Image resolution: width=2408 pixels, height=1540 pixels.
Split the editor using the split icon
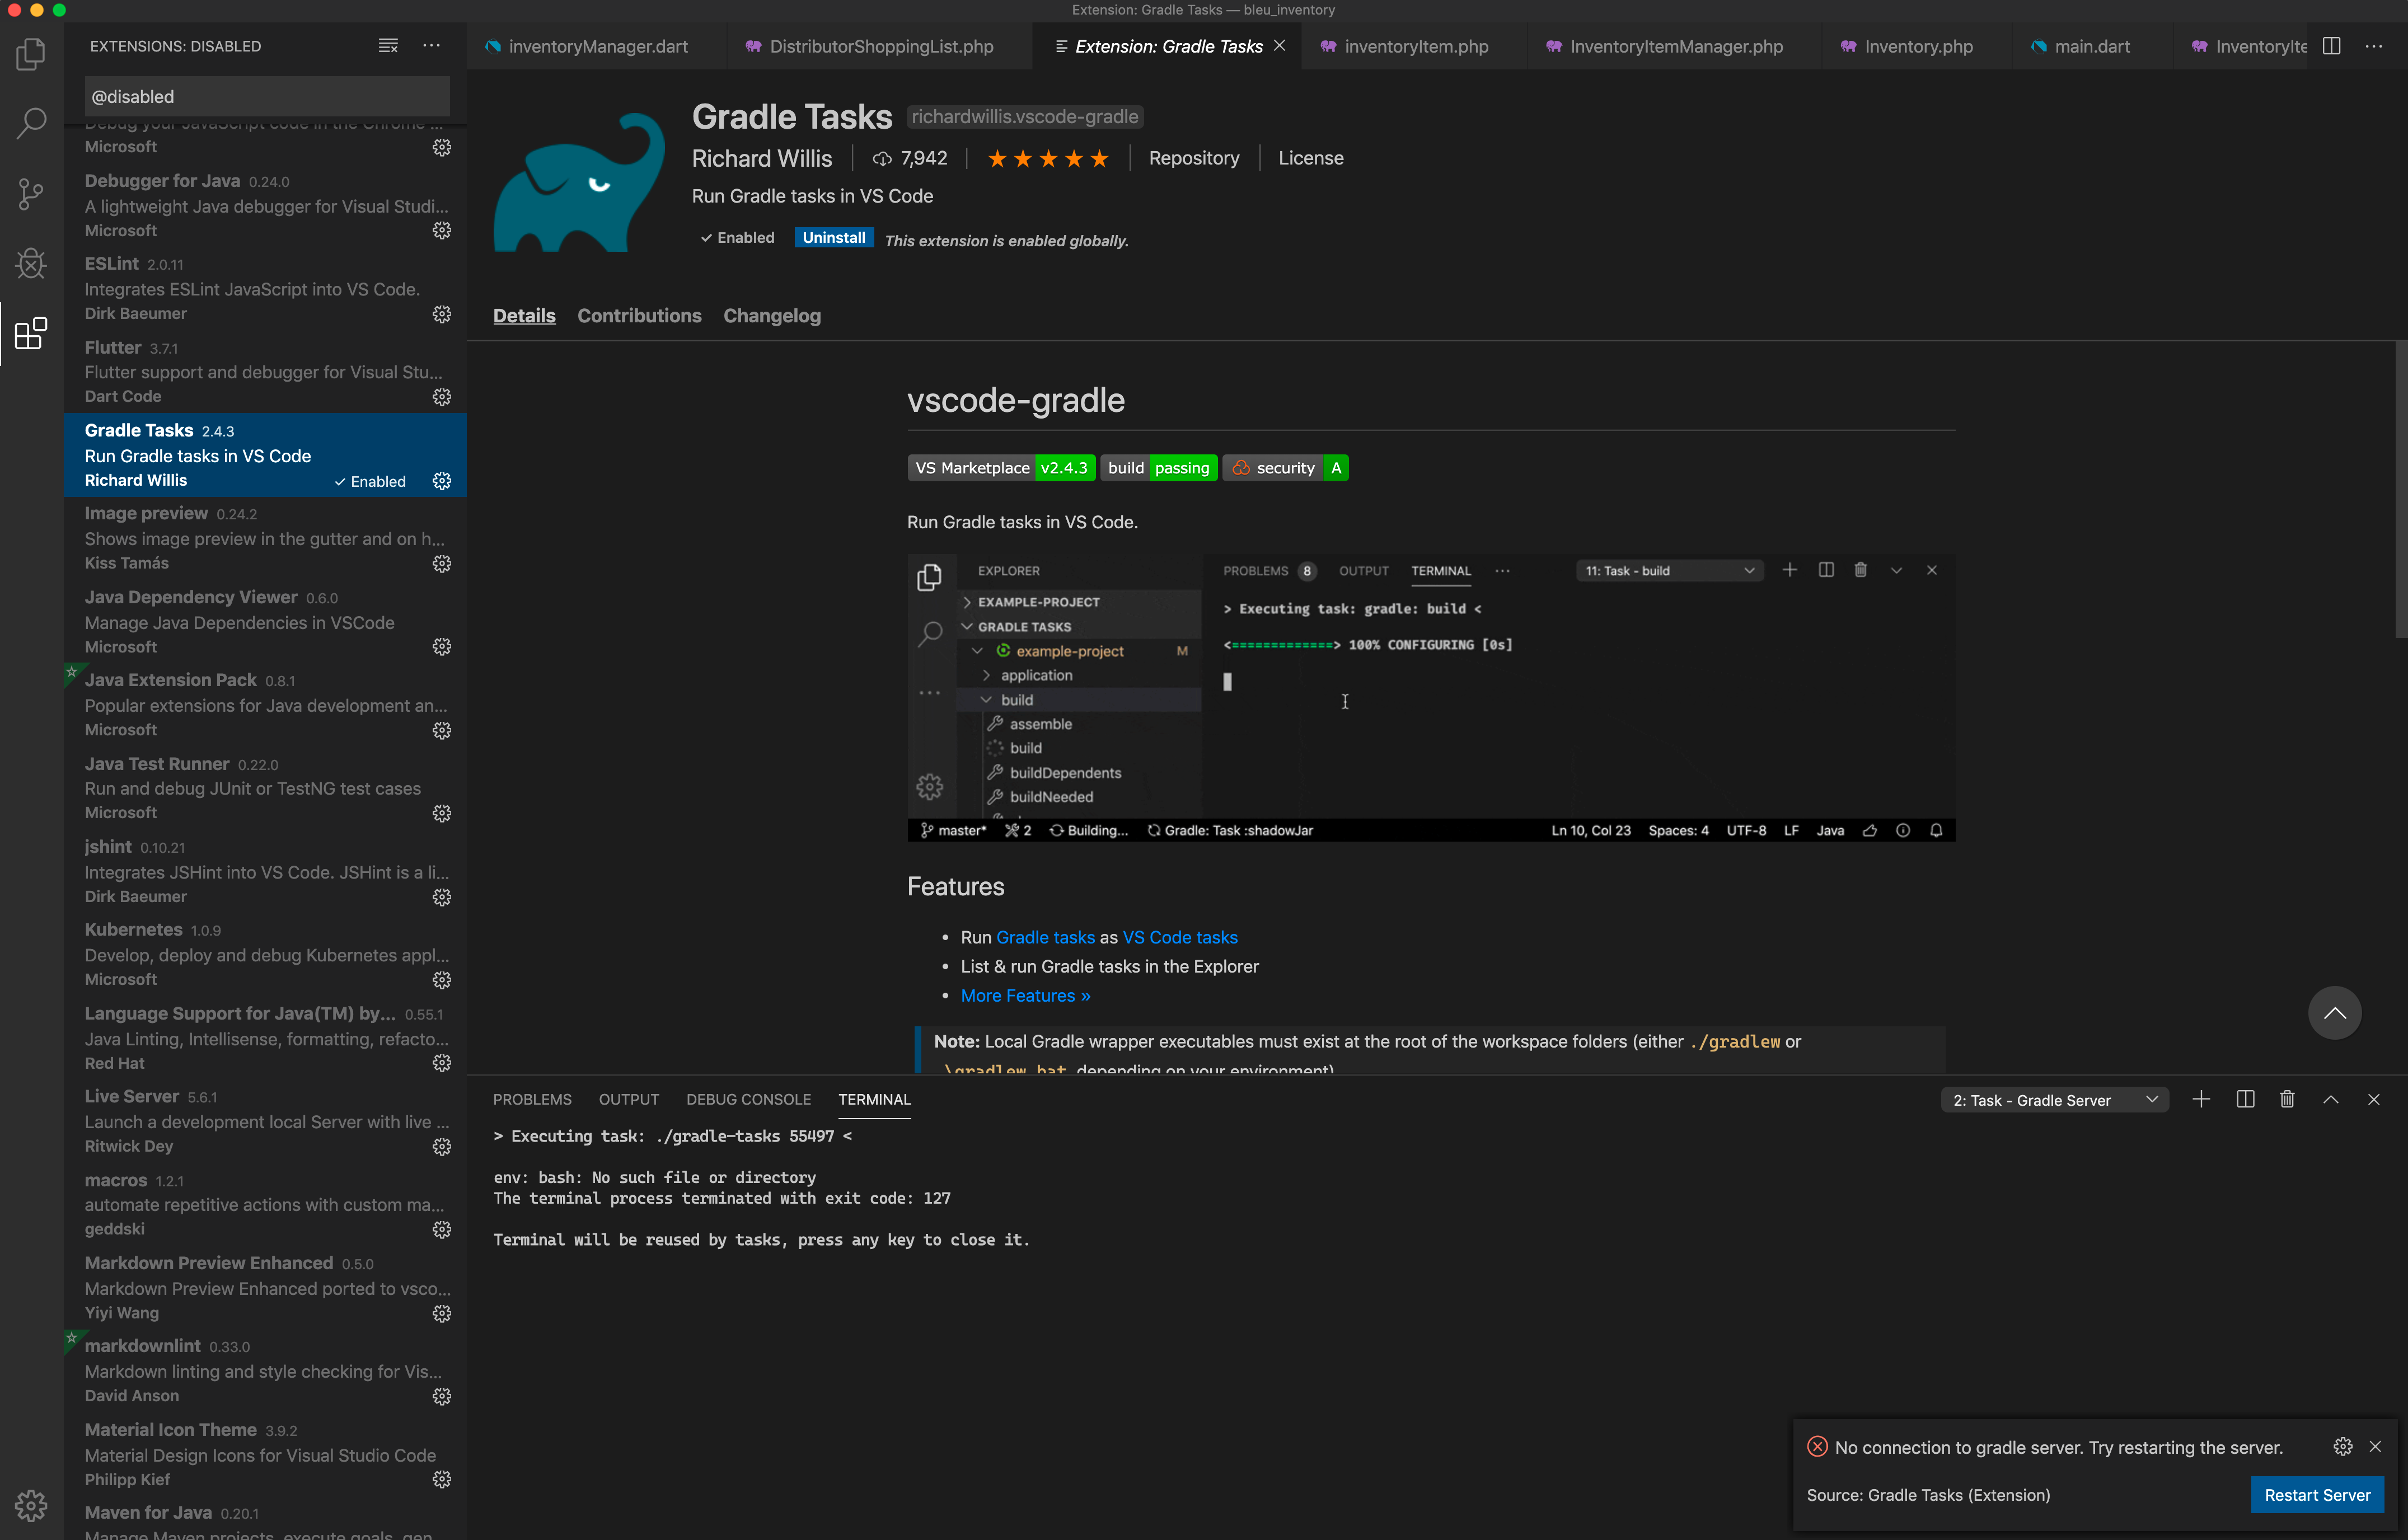click(x=2331, y=46)
